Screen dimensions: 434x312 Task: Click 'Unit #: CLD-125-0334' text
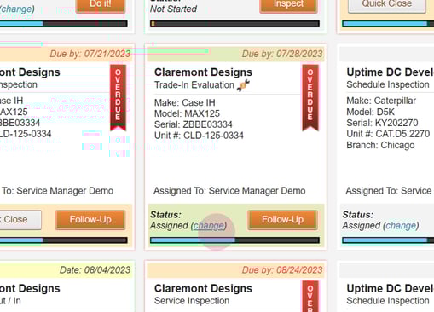199,136
